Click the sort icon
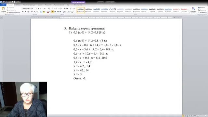 pos(71,8)
